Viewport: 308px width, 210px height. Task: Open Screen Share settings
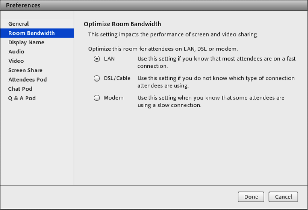point(25,70)
